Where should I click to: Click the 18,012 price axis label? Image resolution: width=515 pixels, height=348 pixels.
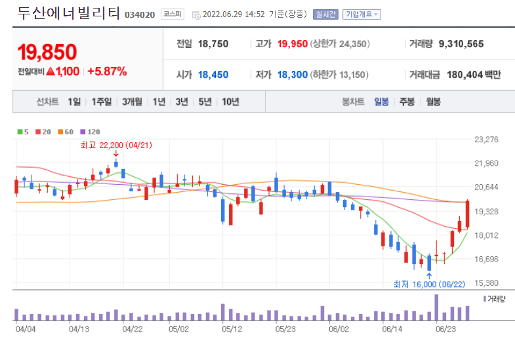(486, 235)
